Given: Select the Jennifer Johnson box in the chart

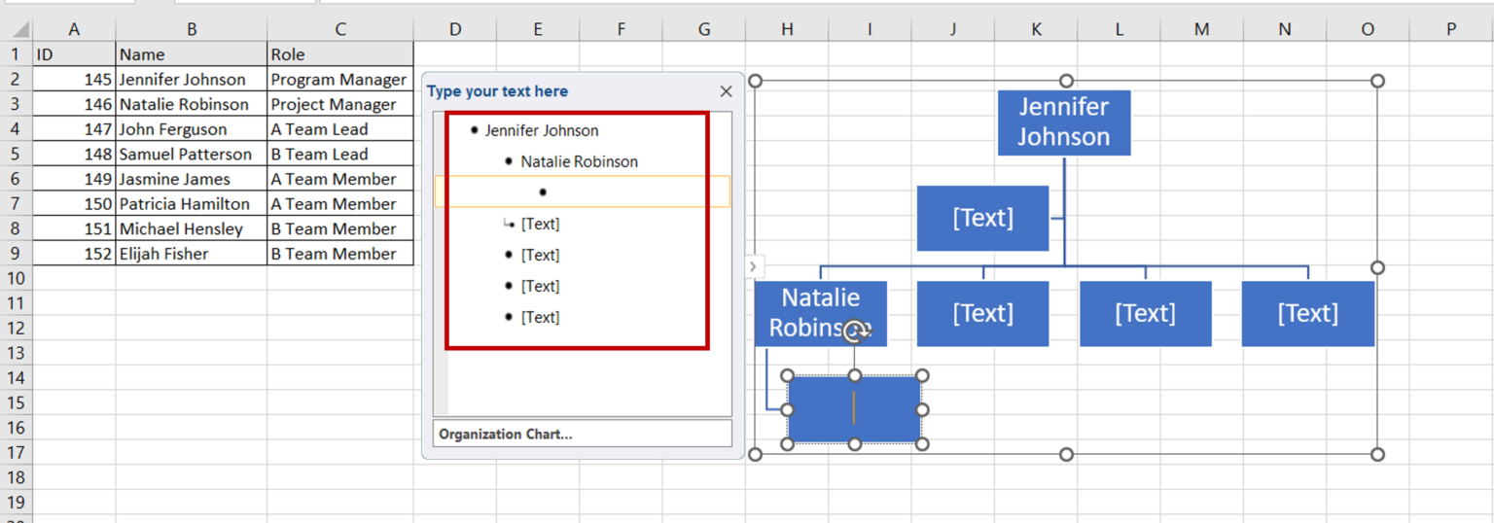Looking at the screenshot, I should 1063,122.
